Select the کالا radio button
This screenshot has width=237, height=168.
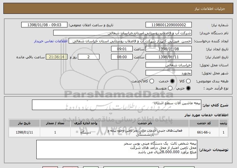188,81
